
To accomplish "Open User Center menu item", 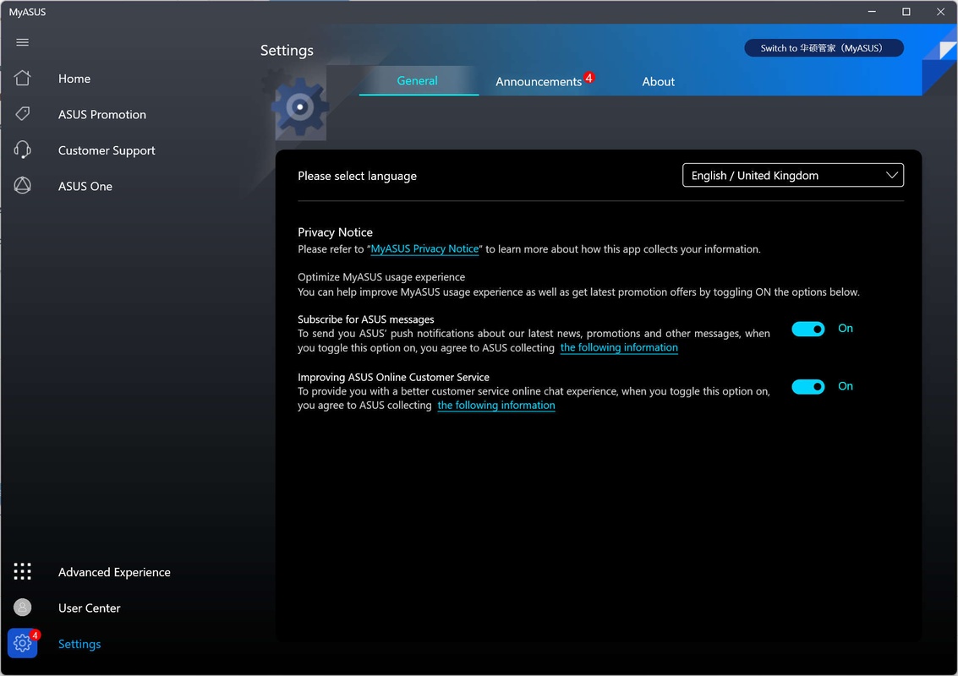I will coord(89,608).
